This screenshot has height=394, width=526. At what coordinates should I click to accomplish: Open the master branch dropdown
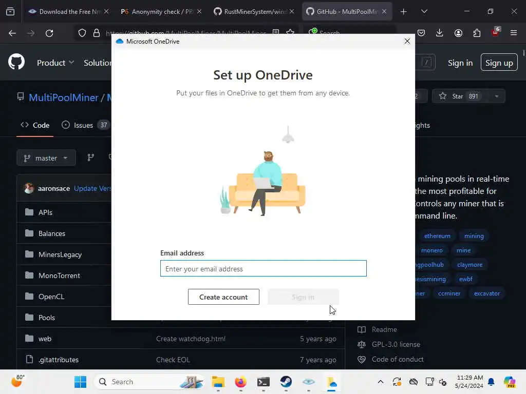coord(46,158)
